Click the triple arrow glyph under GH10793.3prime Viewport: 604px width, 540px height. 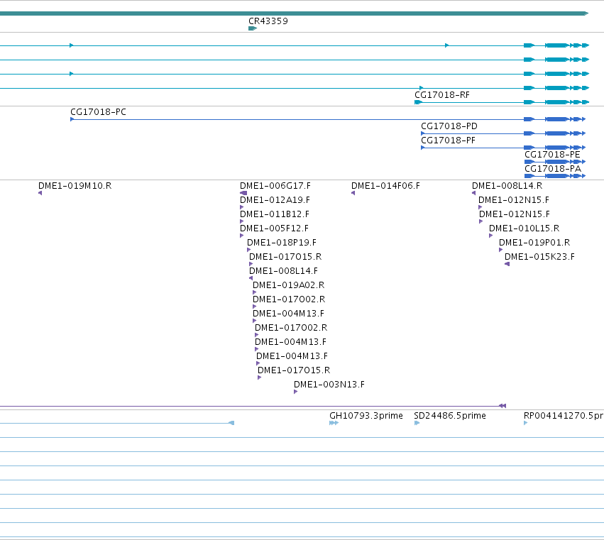pos(334,423)
